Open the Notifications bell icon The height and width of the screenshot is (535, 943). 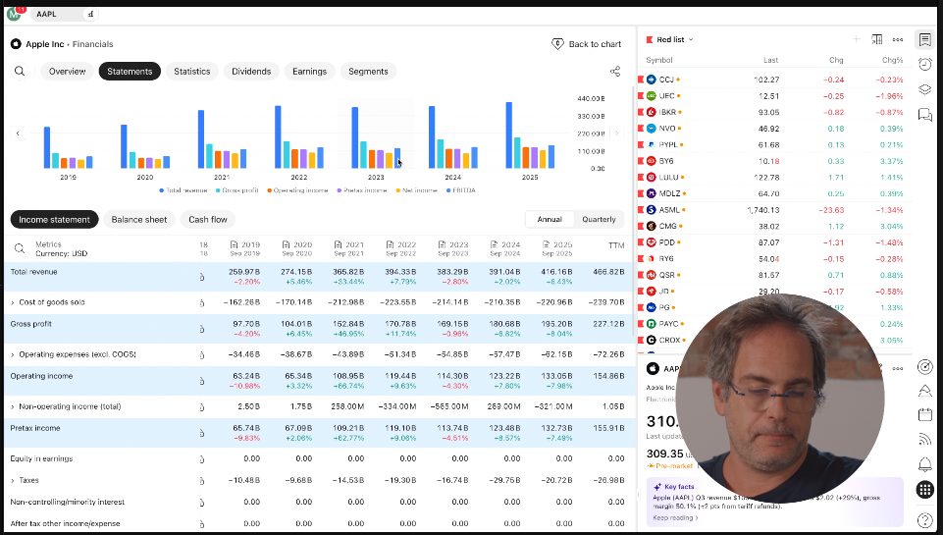(924, 464)
